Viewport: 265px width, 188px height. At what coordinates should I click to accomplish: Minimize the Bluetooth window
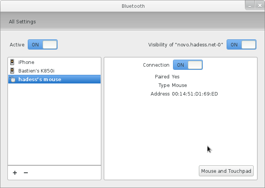click(250, 5)
